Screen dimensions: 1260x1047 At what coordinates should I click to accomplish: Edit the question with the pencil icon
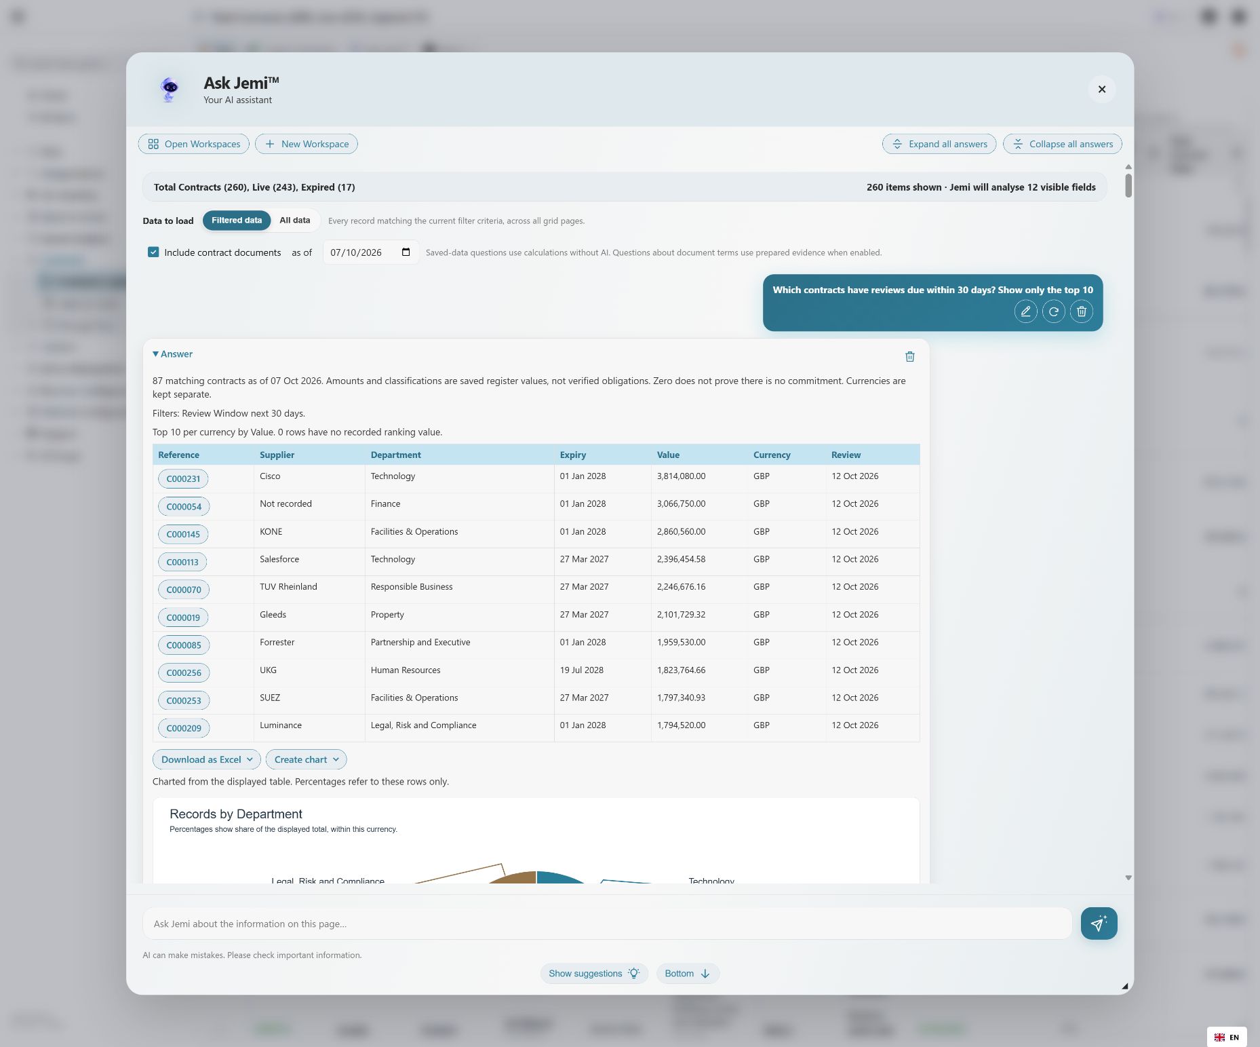1025,311
